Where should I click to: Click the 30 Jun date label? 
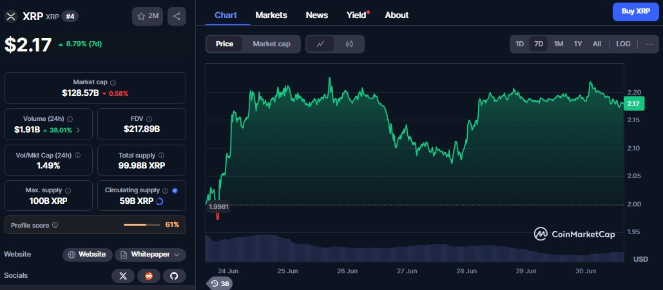pos(586,271)
